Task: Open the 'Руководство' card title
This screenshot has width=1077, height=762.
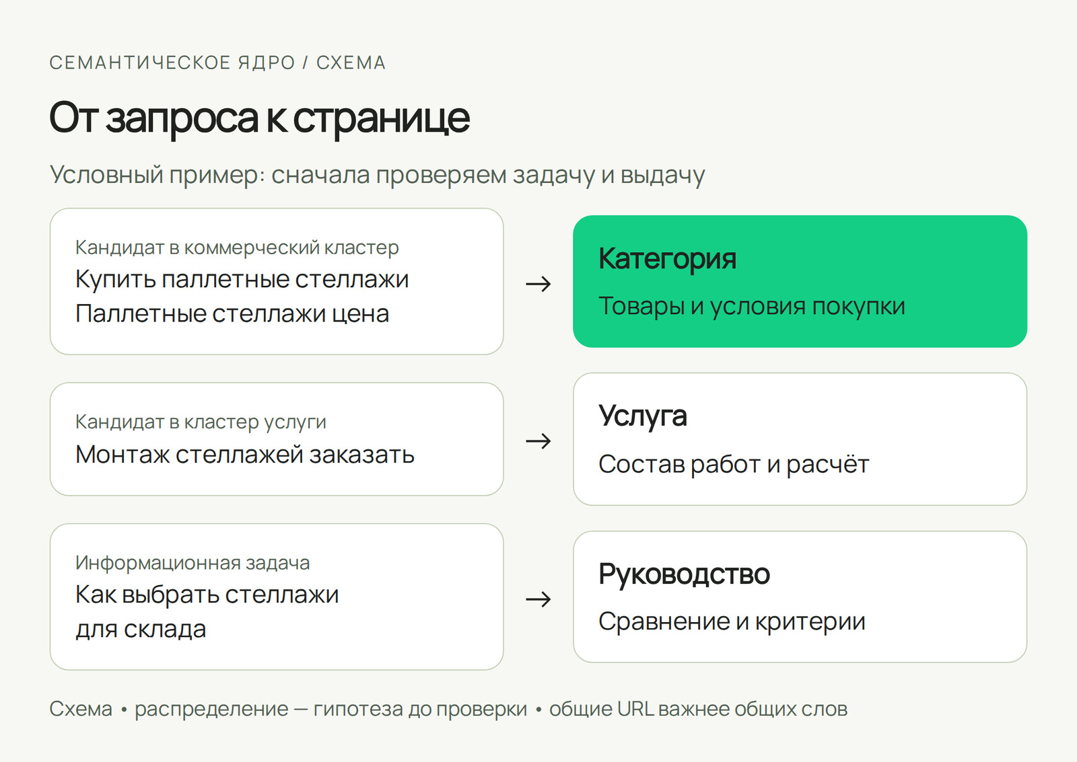Action: tap(684, 574)
